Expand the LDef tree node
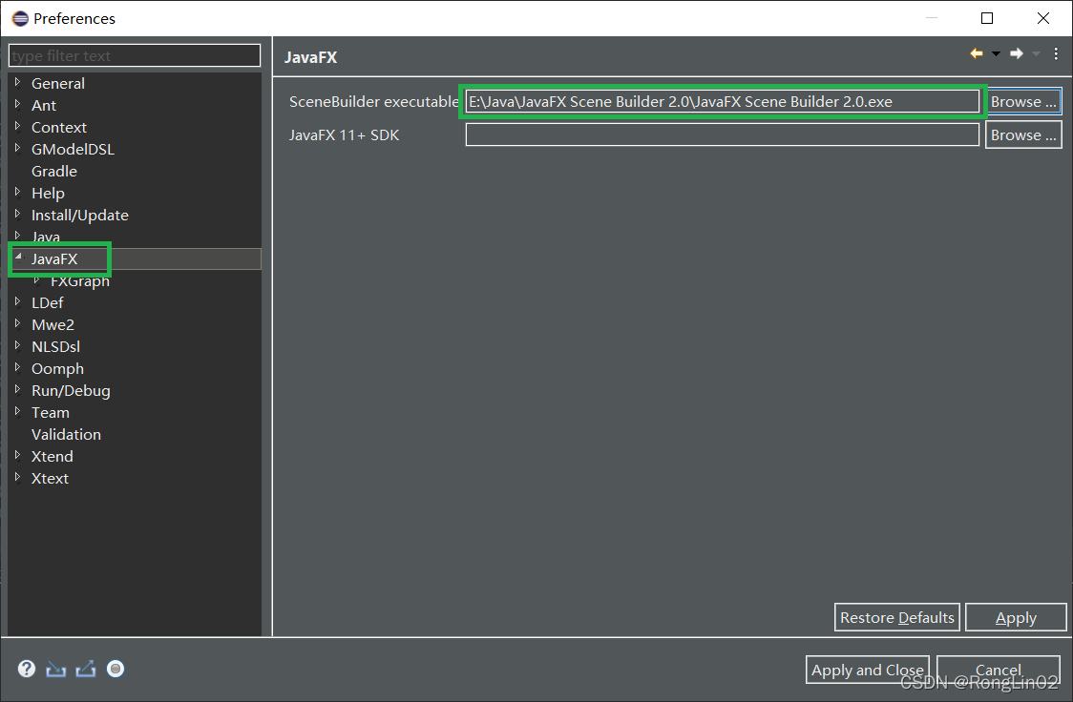This screenshot has height=702, width=1073. pos(18,301)
